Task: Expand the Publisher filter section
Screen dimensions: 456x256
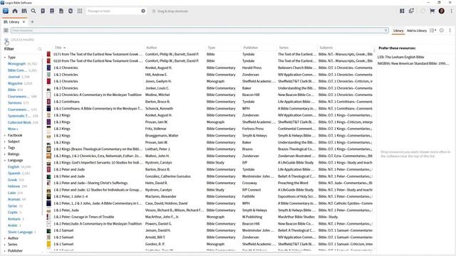Action: point(5,250)
